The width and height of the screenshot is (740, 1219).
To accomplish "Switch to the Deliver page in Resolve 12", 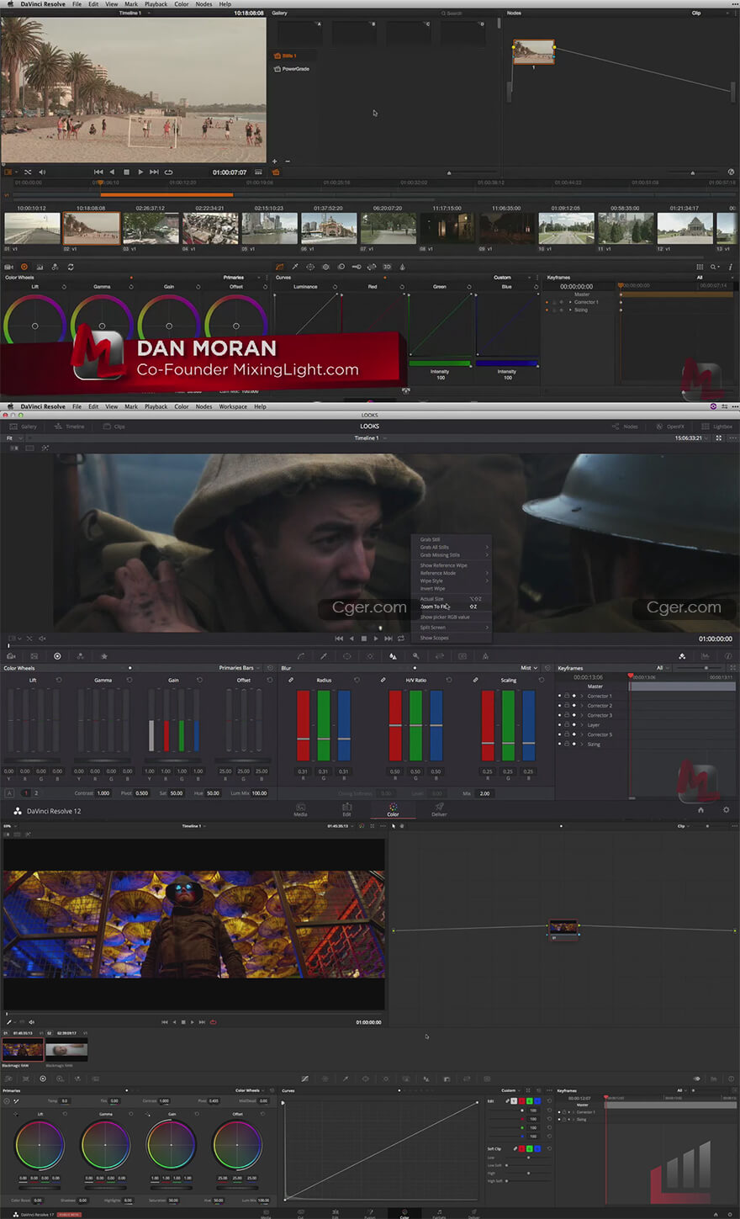I will (x=439, y=809).
